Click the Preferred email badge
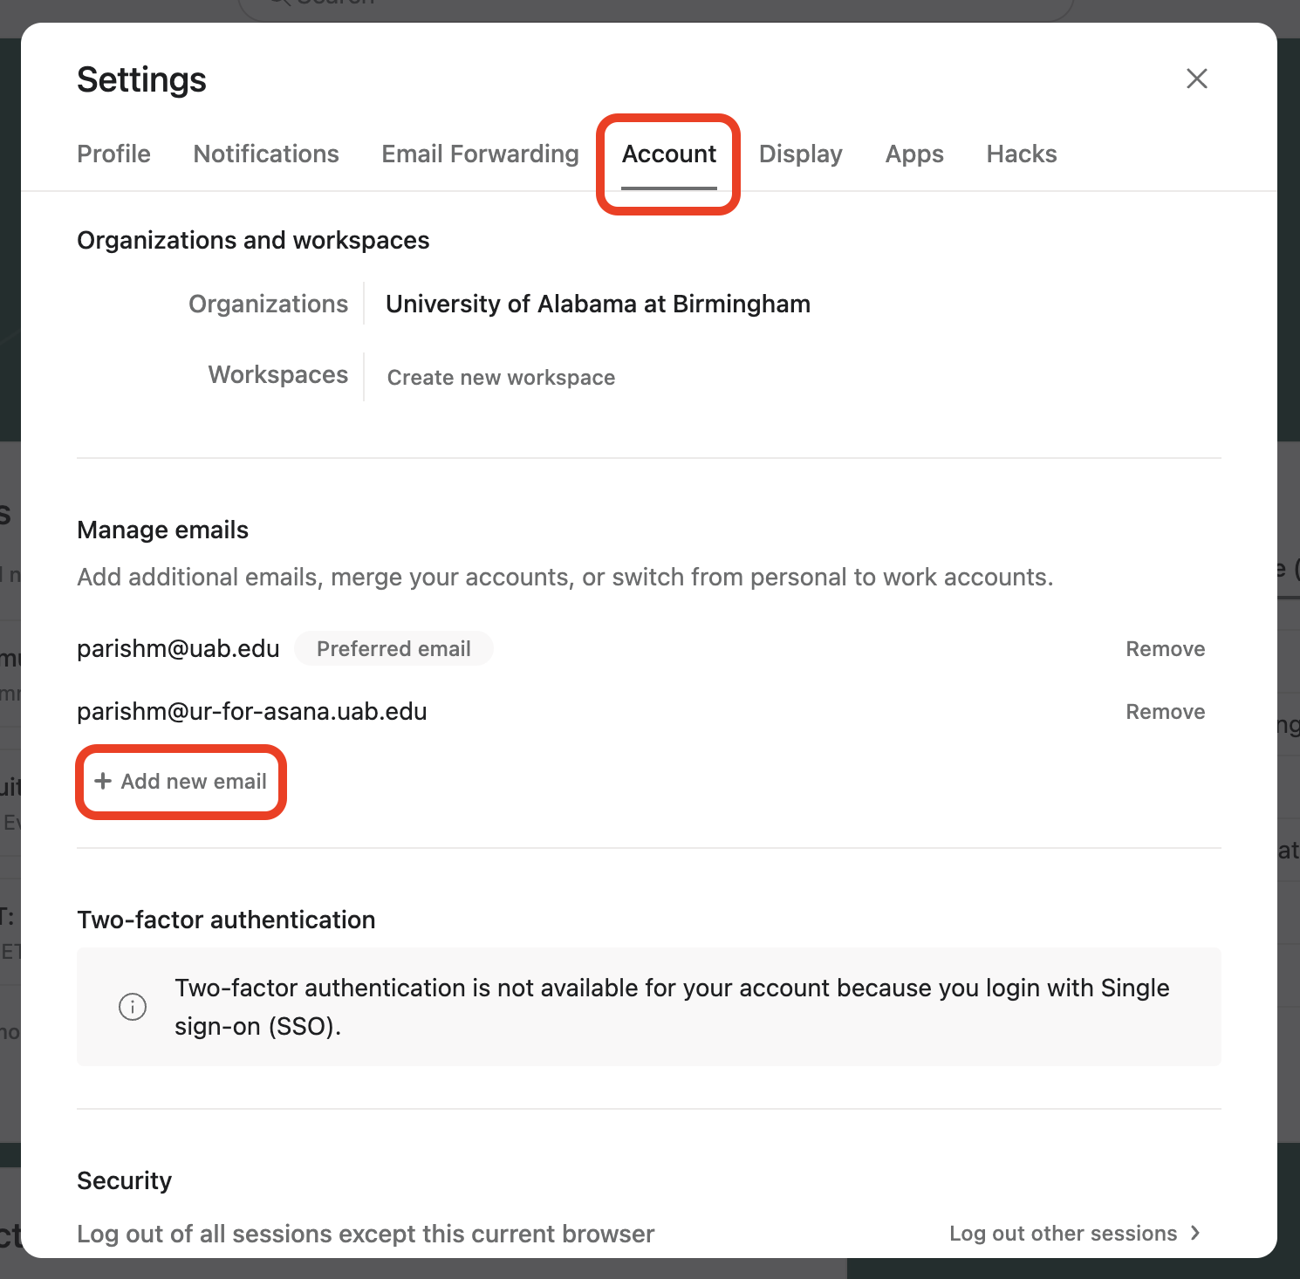 [x=393, y=649]
